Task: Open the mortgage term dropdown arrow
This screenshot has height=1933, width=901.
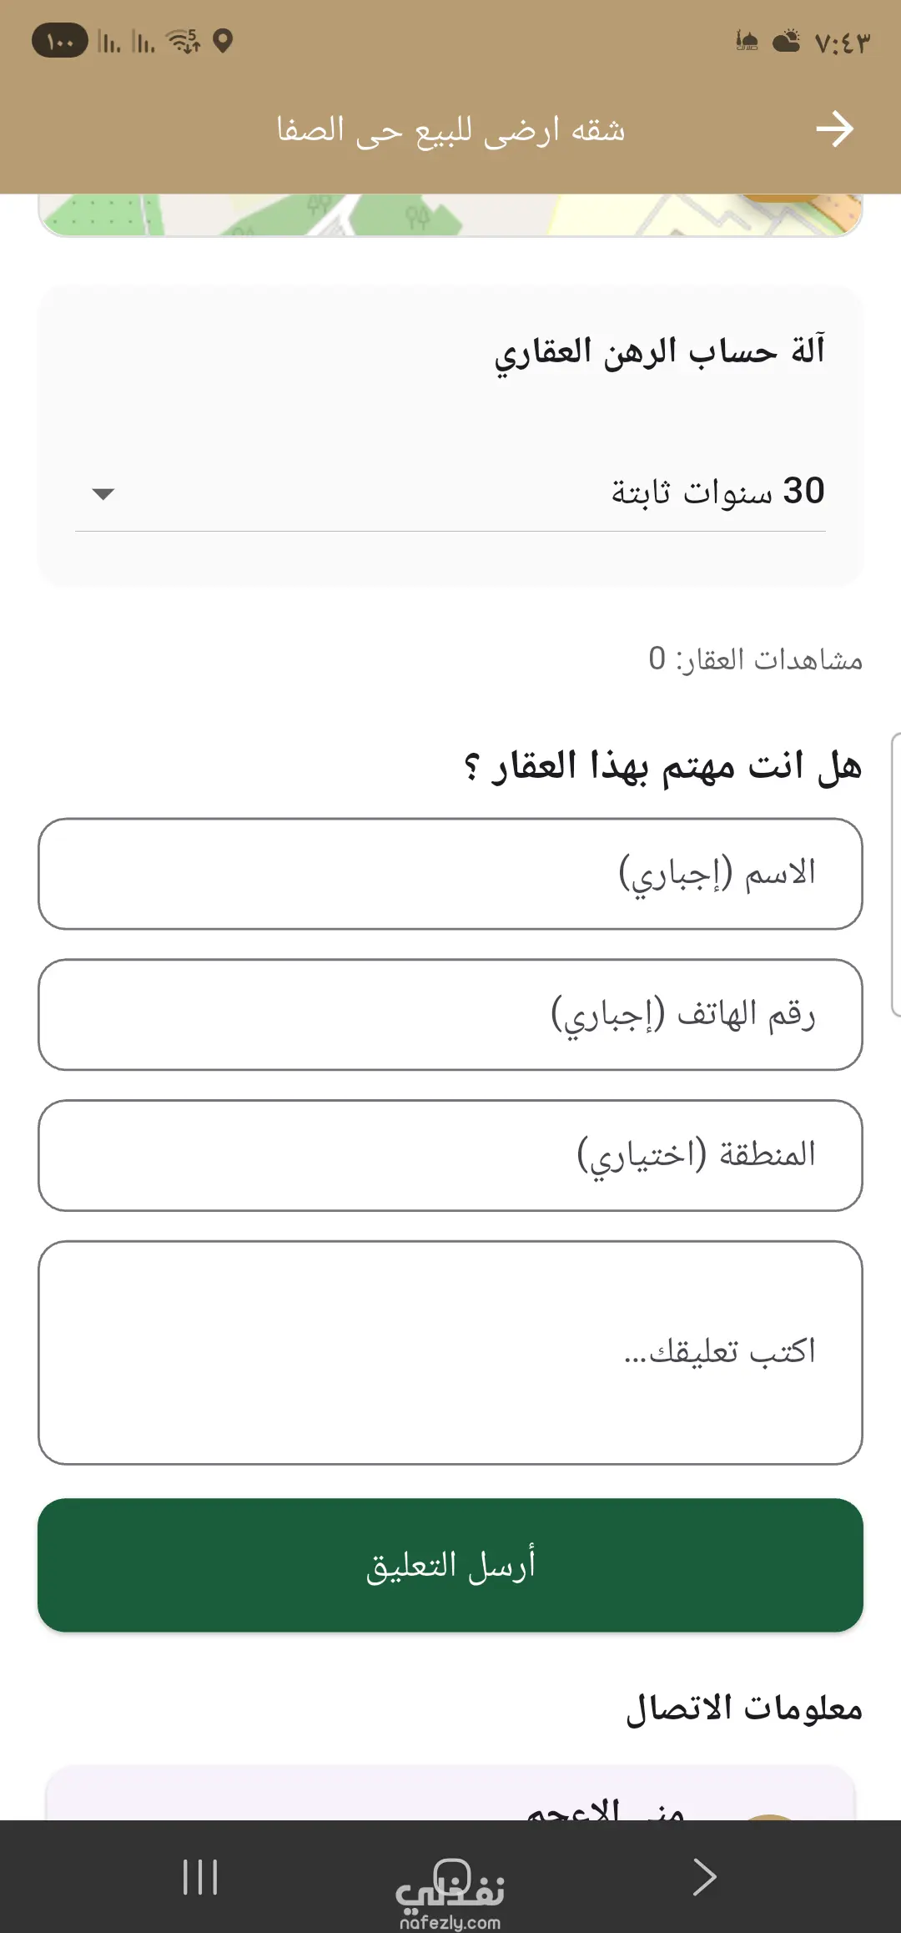Action: coord(103,493)
